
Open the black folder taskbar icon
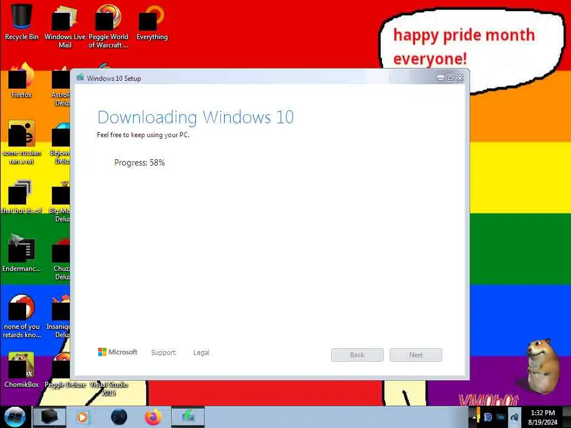click(x=49, y=417)
